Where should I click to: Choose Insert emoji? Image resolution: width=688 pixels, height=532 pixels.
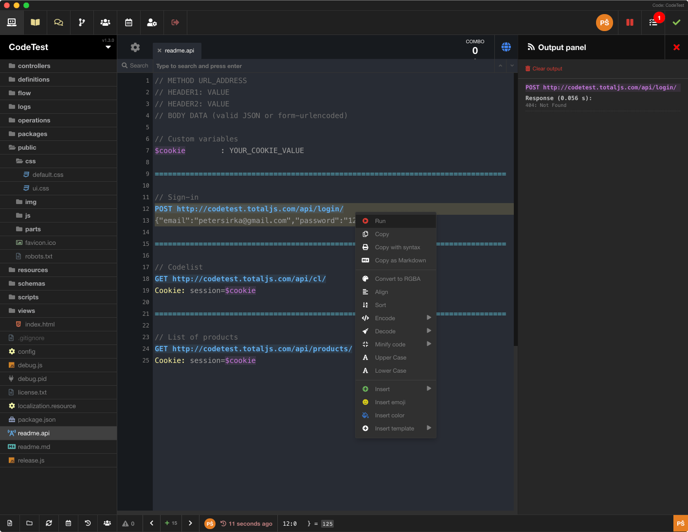(x=396, y=402)
